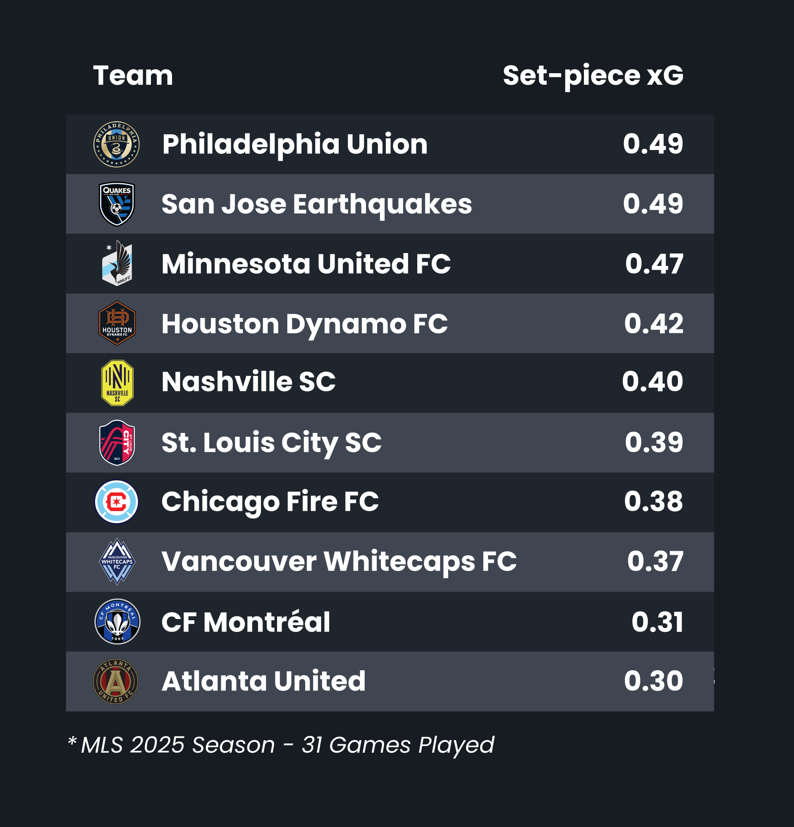794x827 pixels.
Task: Select the Chicago Fire circular logo
Action: 117,502
